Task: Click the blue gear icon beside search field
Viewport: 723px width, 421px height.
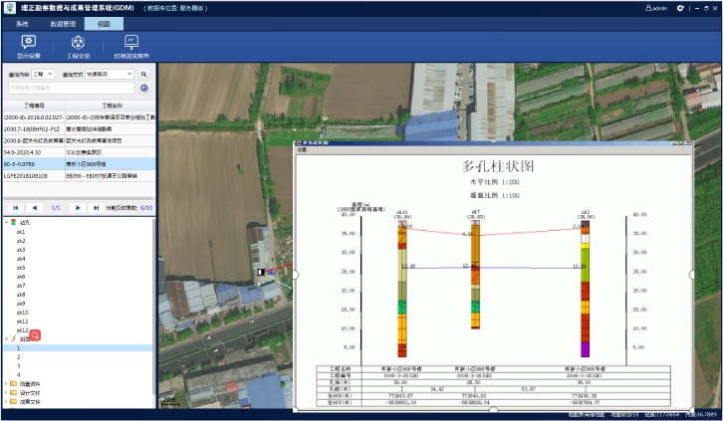Action: click(143, 88)
